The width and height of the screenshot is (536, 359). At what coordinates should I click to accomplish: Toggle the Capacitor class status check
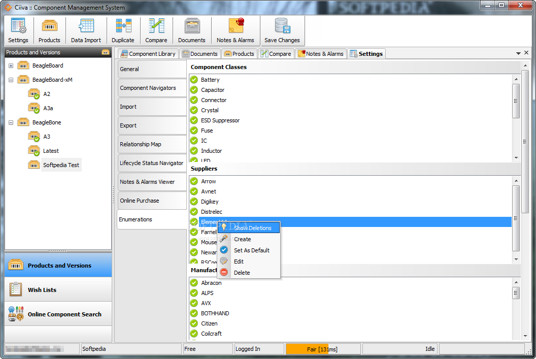[194, 90]
